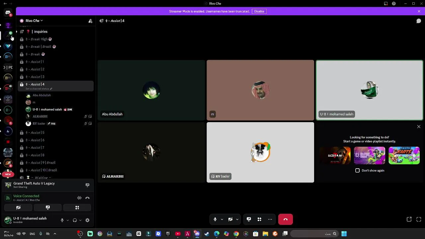The width and height of the screenshot is (425, 239).
Task: Deafen audio with headphones icon in user panel
Action: point(75,220)
